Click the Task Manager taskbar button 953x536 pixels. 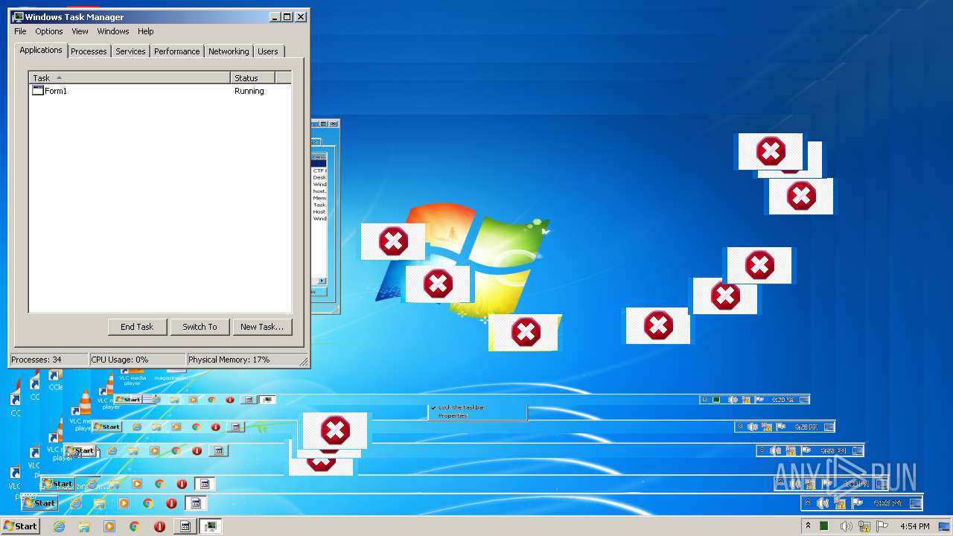211,526
